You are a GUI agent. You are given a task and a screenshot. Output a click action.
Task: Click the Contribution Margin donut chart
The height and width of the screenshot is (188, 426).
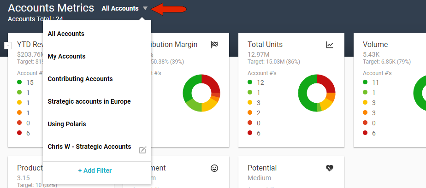(x=201, y=93)
